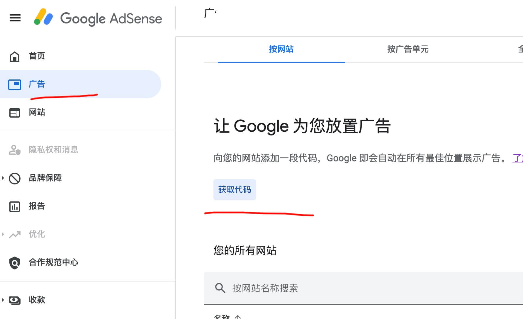Click the 获取代码 button
The width and height of the screenshot is (523, 319).
[x=235, y=190]
